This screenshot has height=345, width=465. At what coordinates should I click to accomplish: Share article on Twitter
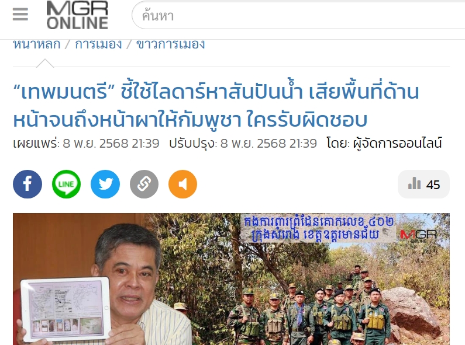(105, 184)
